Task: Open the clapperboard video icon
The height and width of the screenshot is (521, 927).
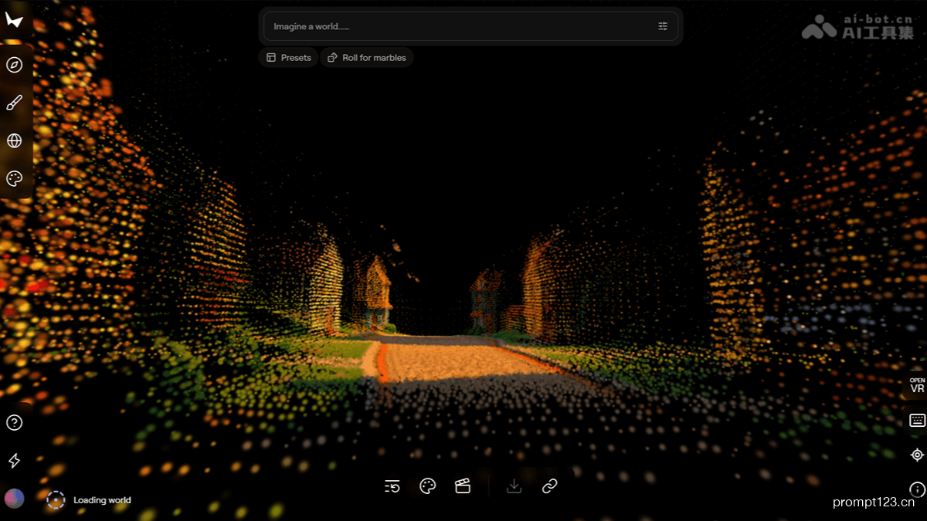Action: point(463,486)
